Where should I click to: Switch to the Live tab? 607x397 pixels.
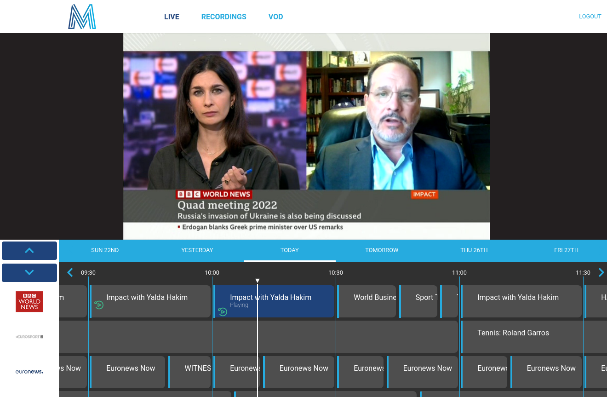pyautogui.click(x=172, y=17)
